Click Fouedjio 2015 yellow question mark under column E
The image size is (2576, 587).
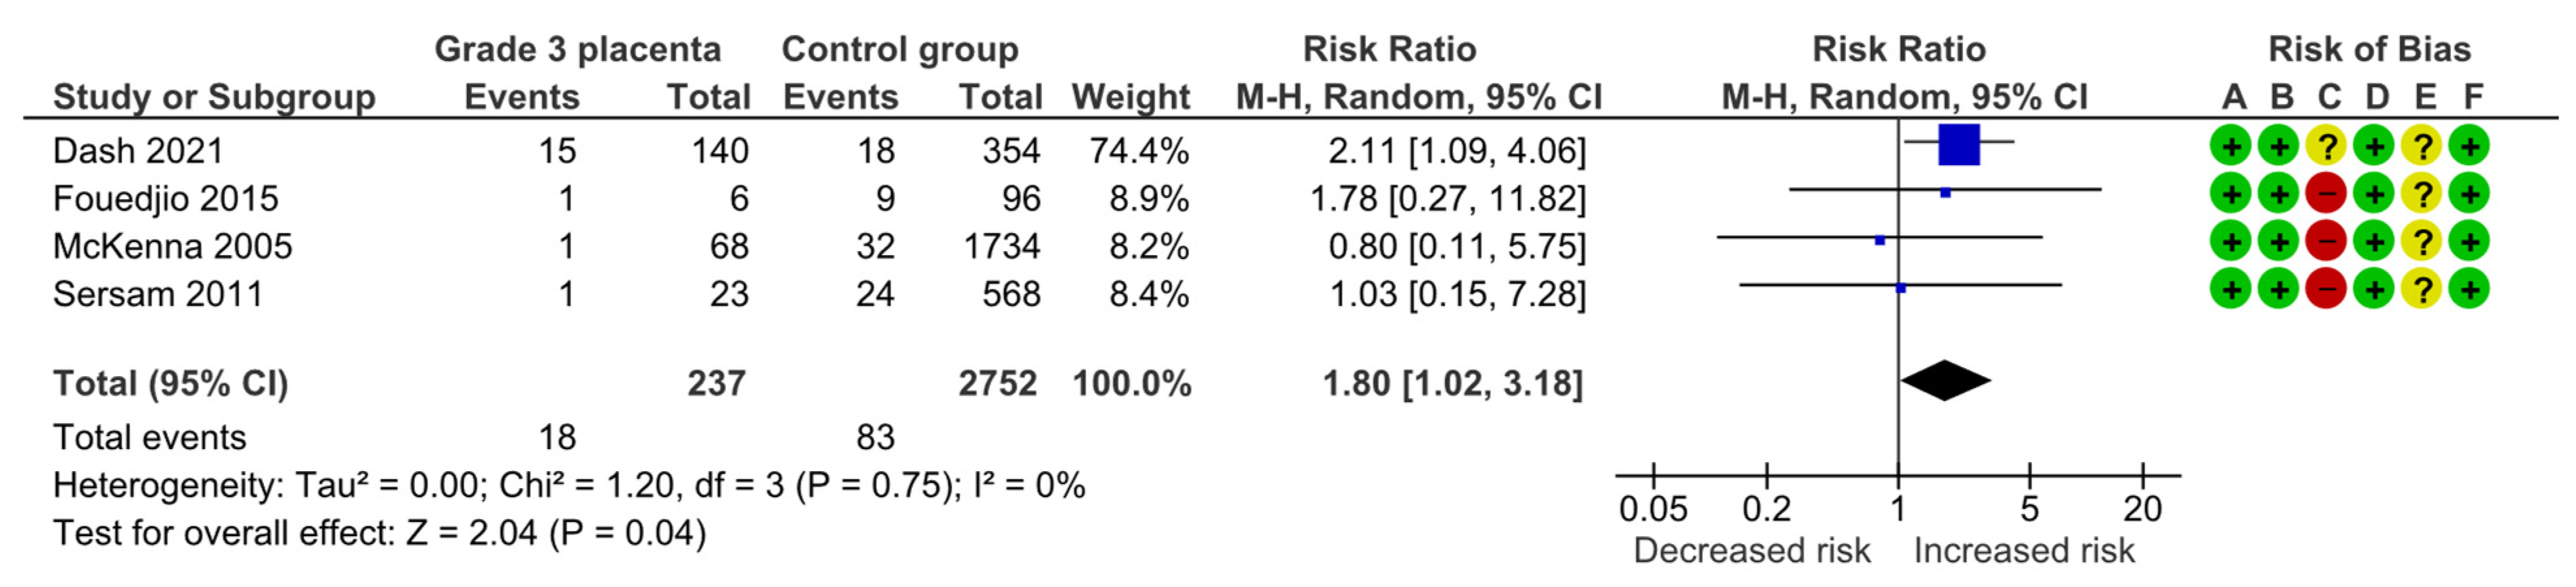click(2422, 194)
